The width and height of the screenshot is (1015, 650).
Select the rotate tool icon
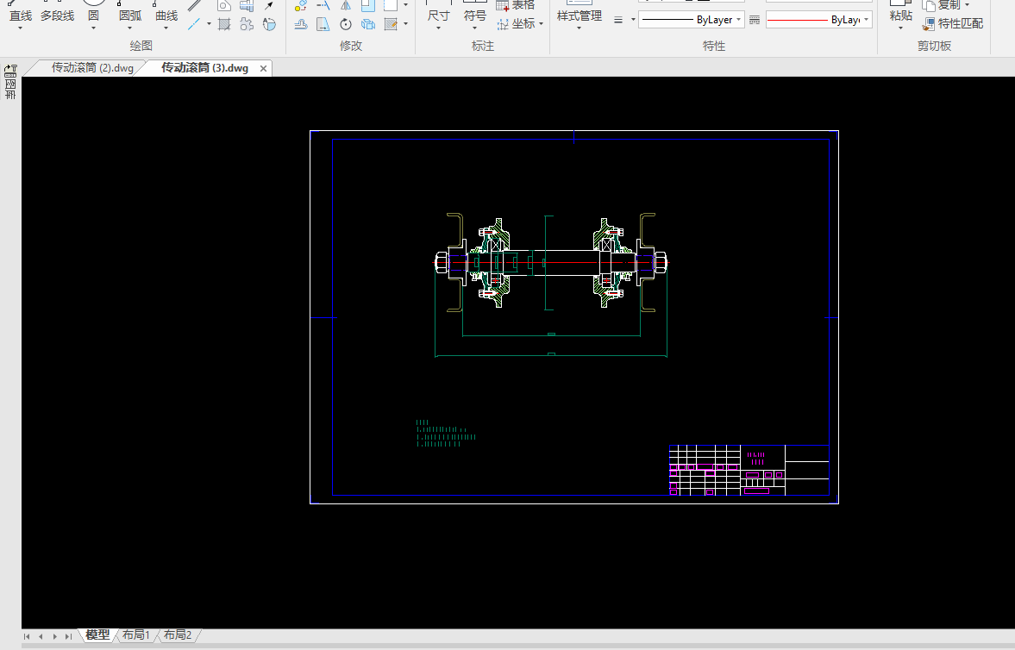point(346,25)
